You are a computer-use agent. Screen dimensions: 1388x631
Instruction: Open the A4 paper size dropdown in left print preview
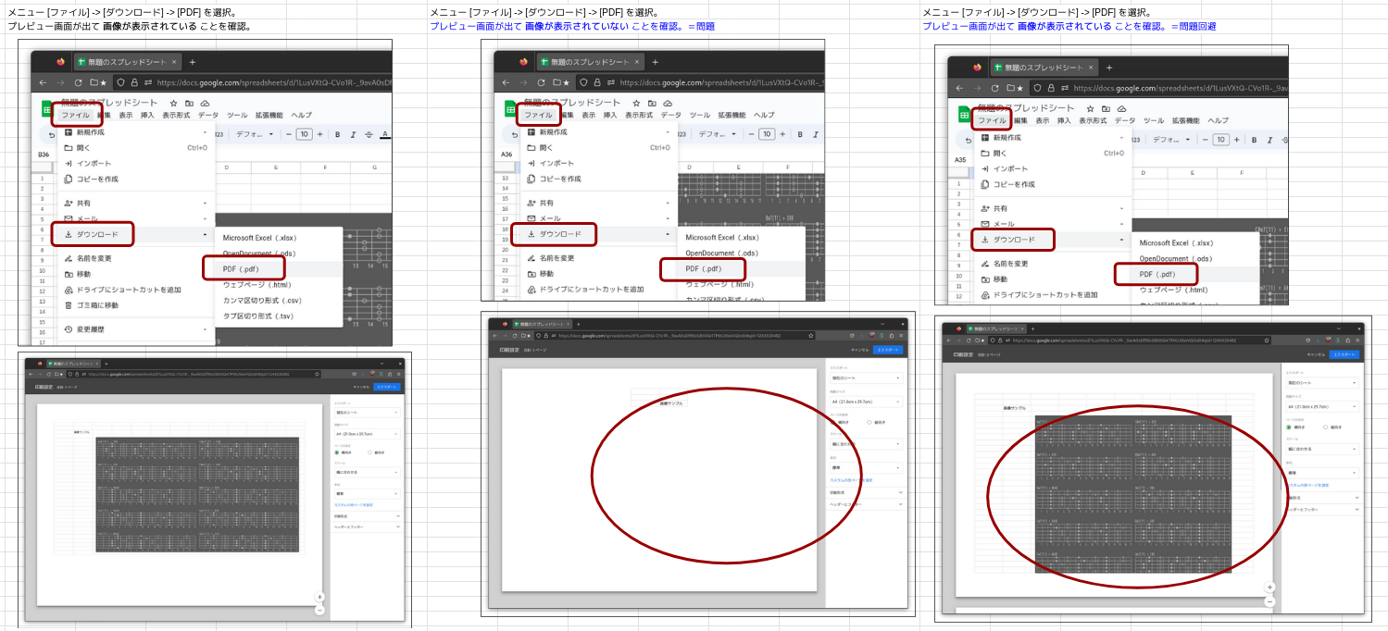point(367,433)
